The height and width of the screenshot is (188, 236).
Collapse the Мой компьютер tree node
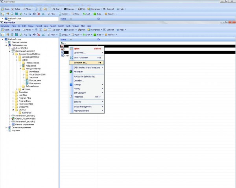[x=6, y=45]
